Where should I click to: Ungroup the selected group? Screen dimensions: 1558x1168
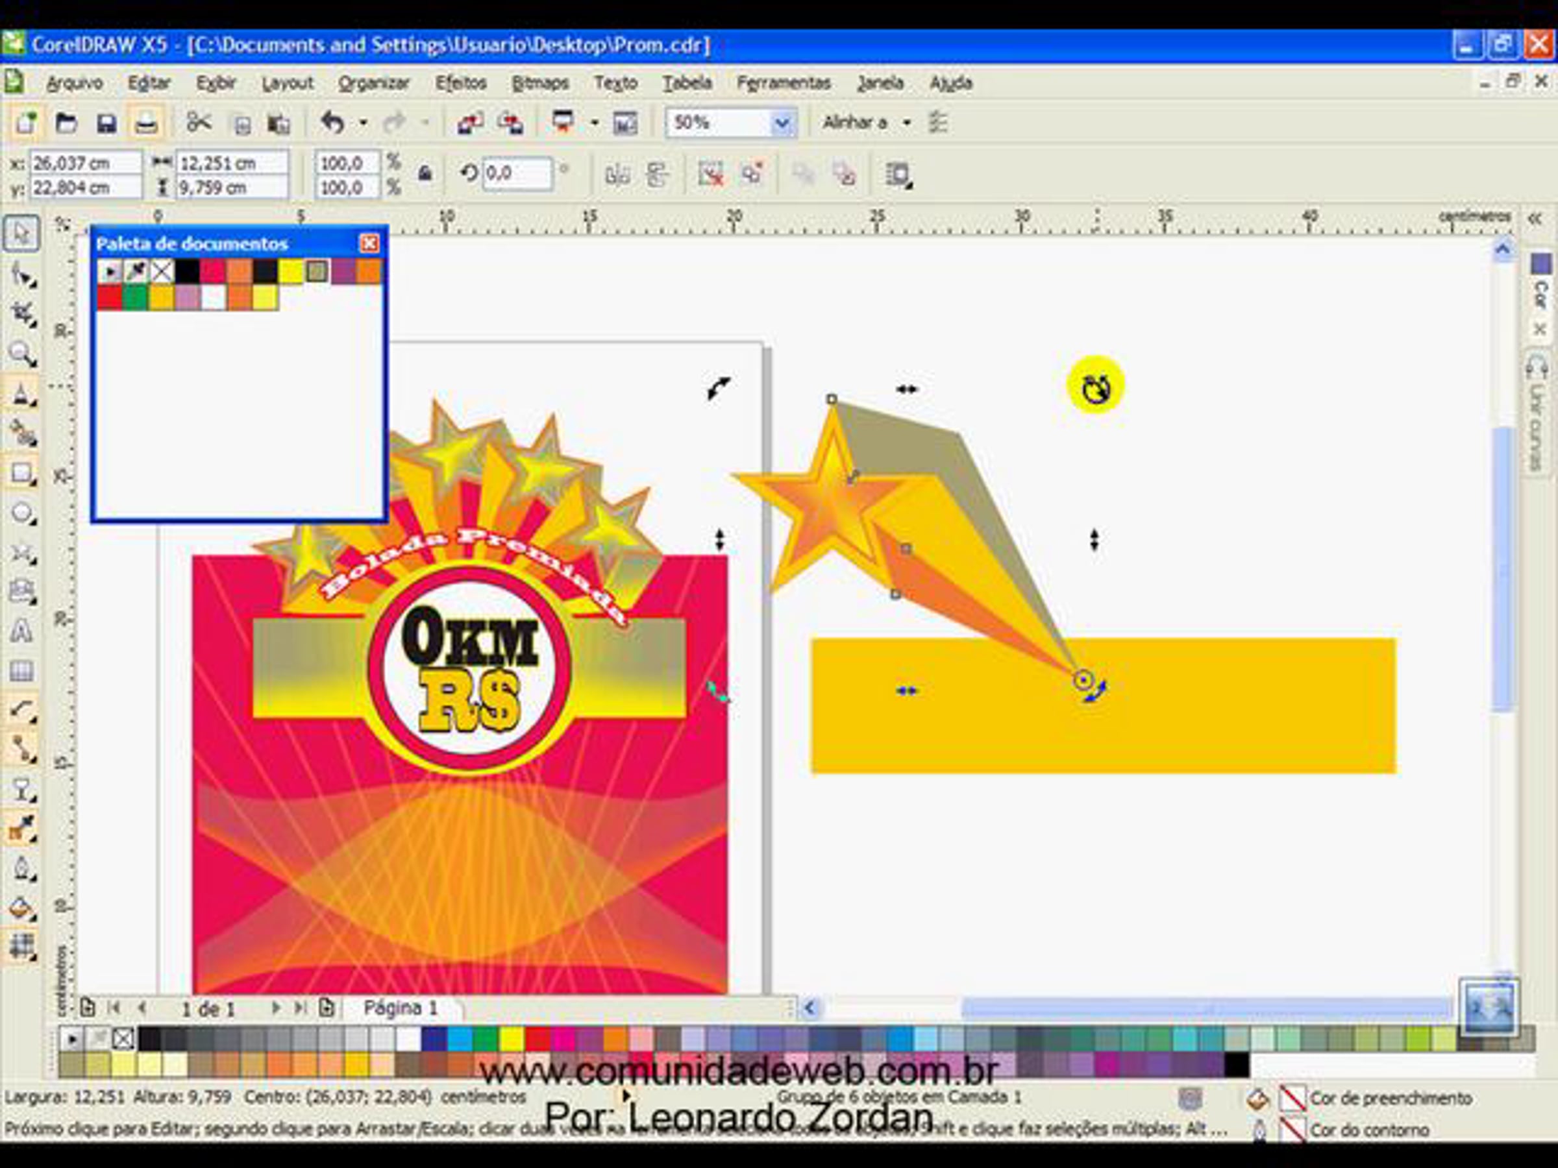pos(711,174)
